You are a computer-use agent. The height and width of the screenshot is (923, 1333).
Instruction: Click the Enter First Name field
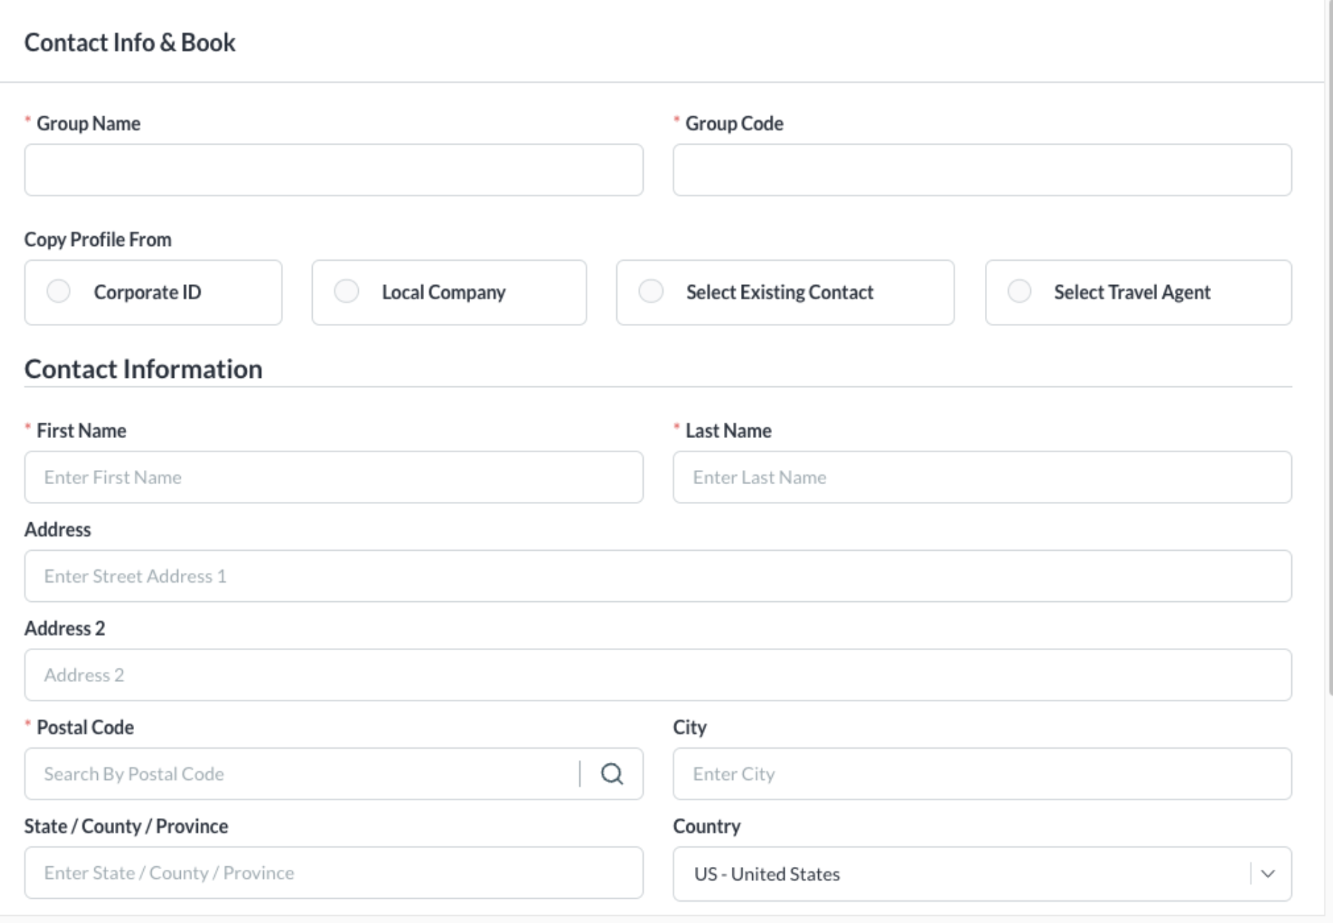[x=333, y=477]
